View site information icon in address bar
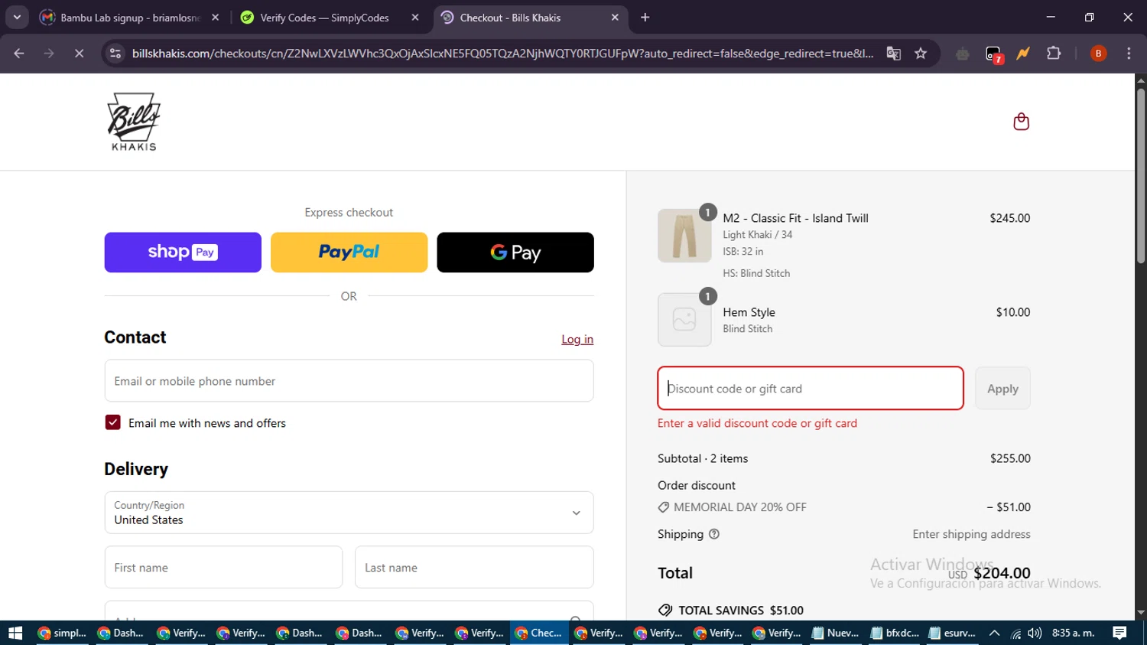 pyautogui.click(x=115, y=54)
